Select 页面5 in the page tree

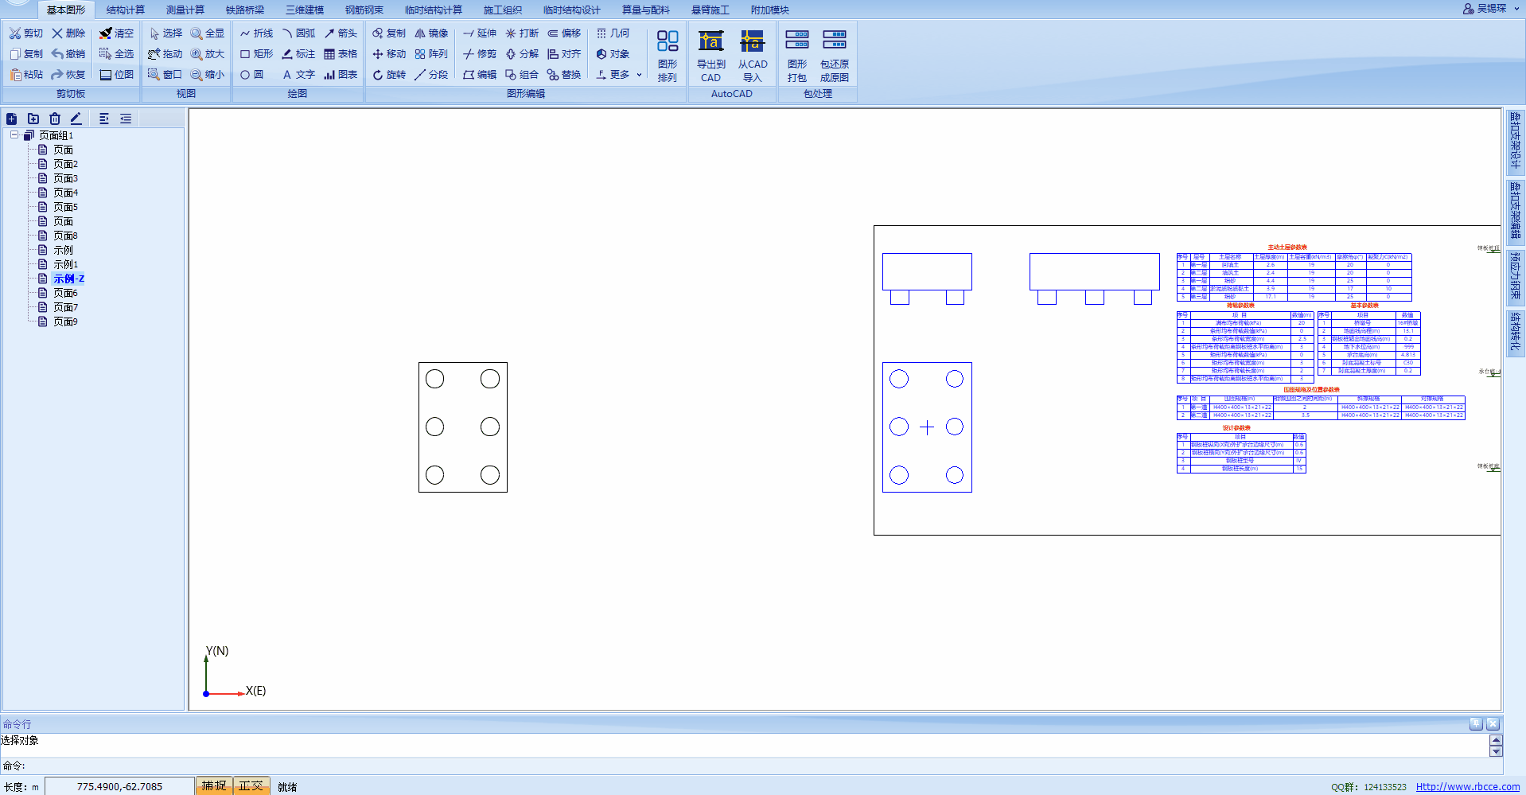(x=65, y=207)
